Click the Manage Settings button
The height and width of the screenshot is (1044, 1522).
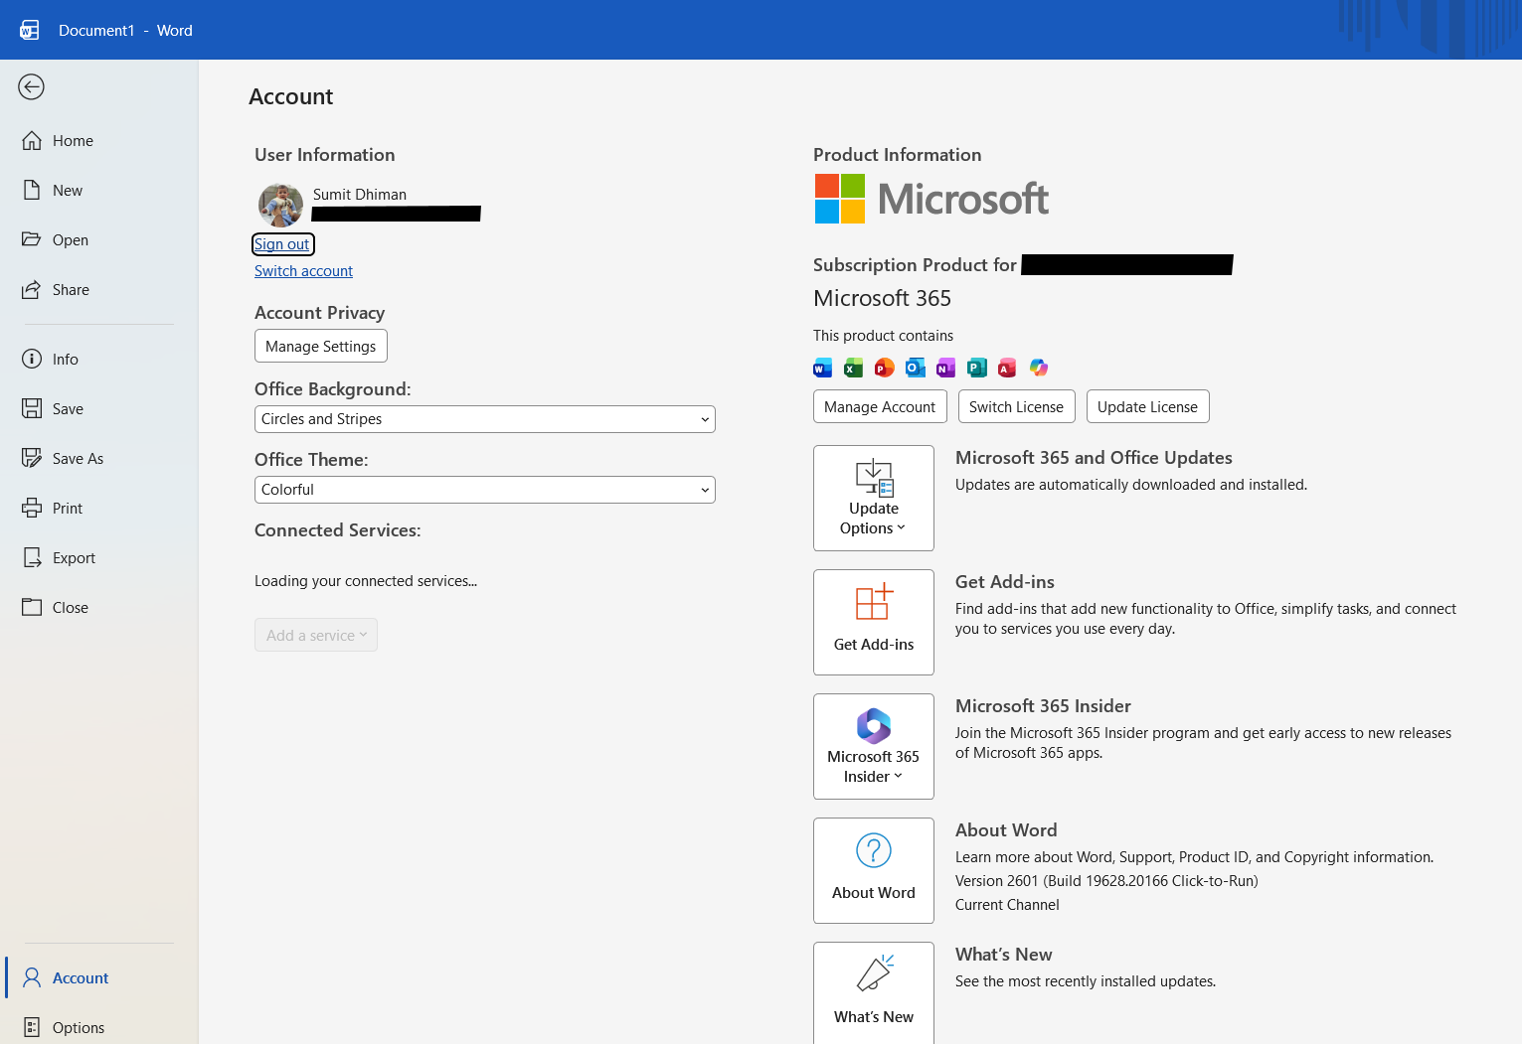pyautogui.click(x=321, y=346)
